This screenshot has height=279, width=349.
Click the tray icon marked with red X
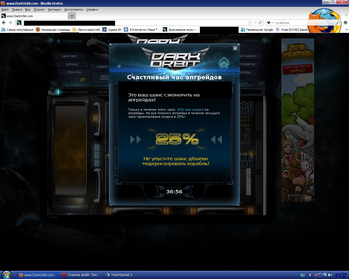click(x=315, y=275)
